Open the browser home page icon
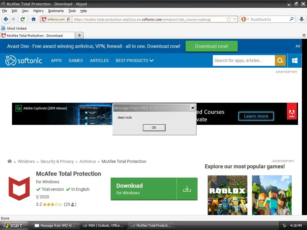This screenshot has height=230, width=307. coord(34,19)
